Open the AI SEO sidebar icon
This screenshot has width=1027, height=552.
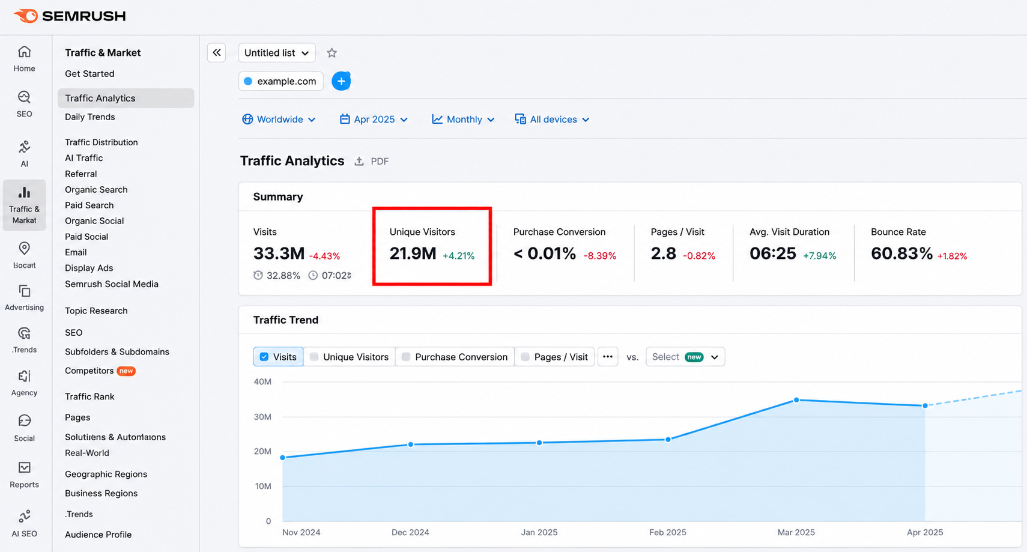(x=24, y=516)
